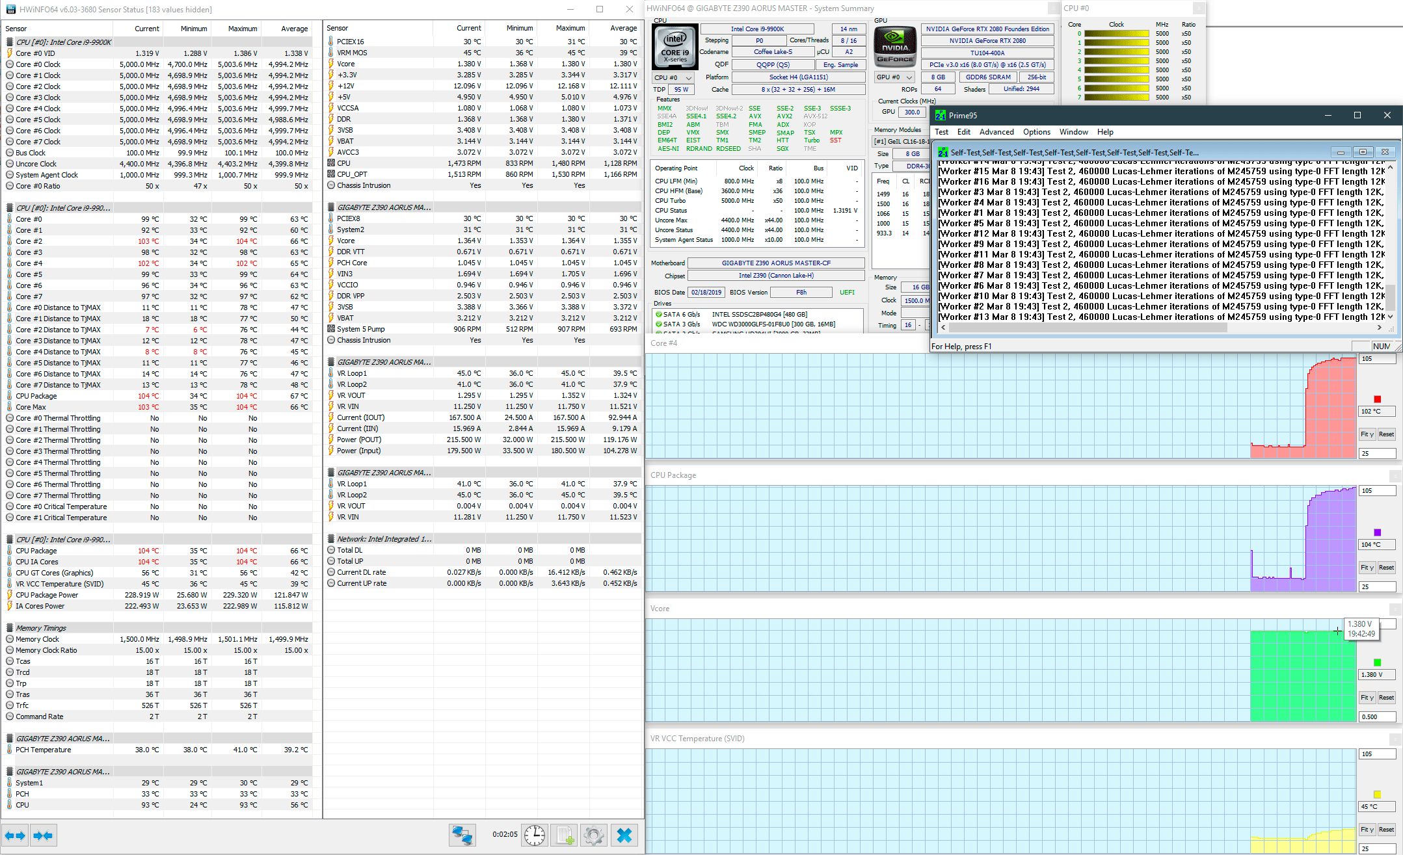Viewport: 1403px width, 855px height.
Task: Open the network remote monitoring icon
Action: [x=462, y=835]
